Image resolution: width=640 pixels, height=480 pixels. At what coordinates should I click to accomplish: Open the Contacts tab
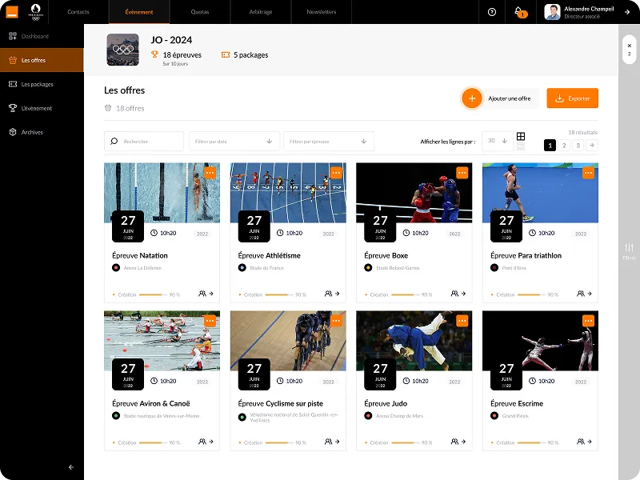point(78,12)
